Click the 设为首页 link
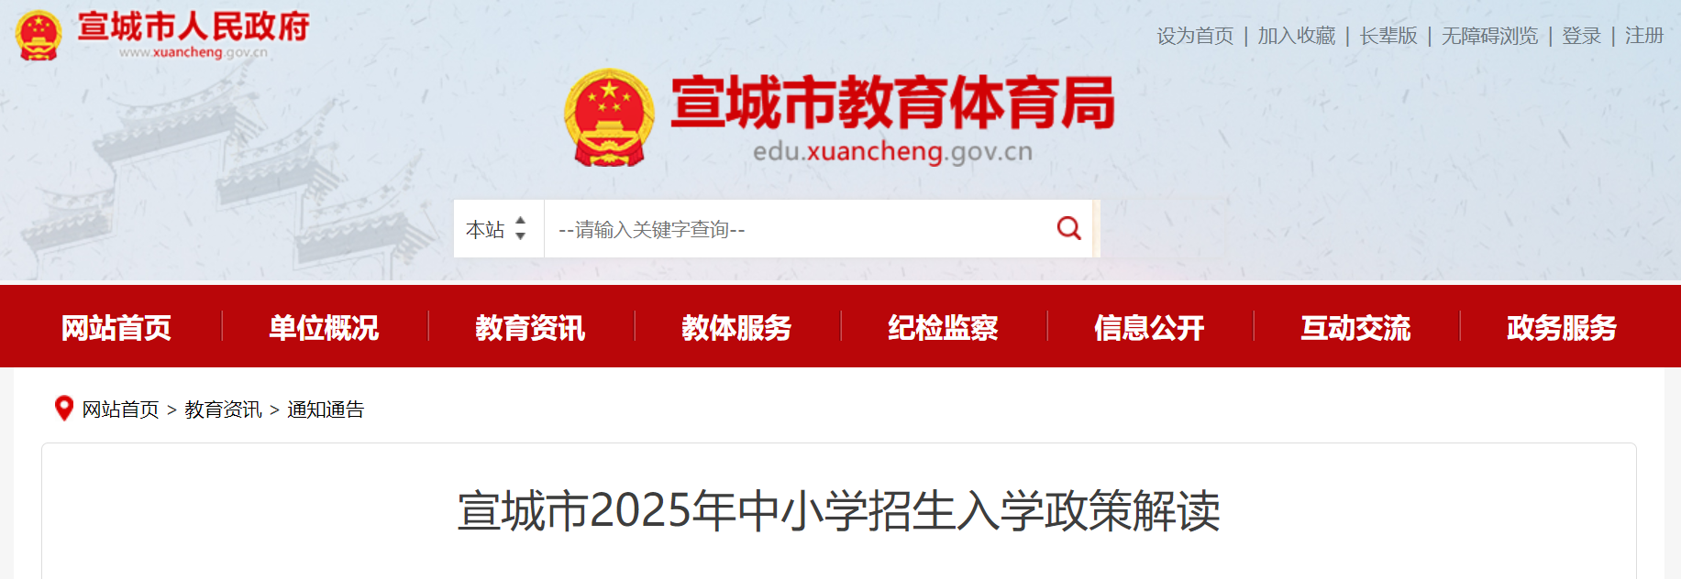Image resolution: width=1681 pixels, height=579 pixels. coord(1195,36)
